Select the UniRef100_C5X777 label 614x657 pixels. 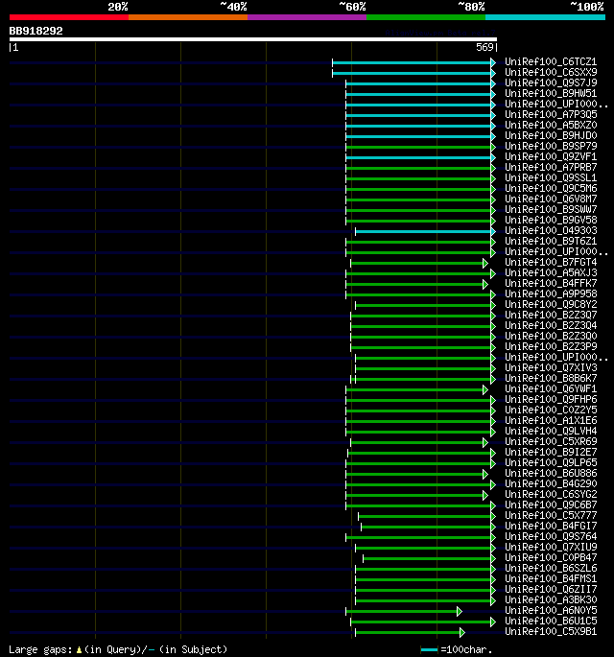click(x=551, y=515)
